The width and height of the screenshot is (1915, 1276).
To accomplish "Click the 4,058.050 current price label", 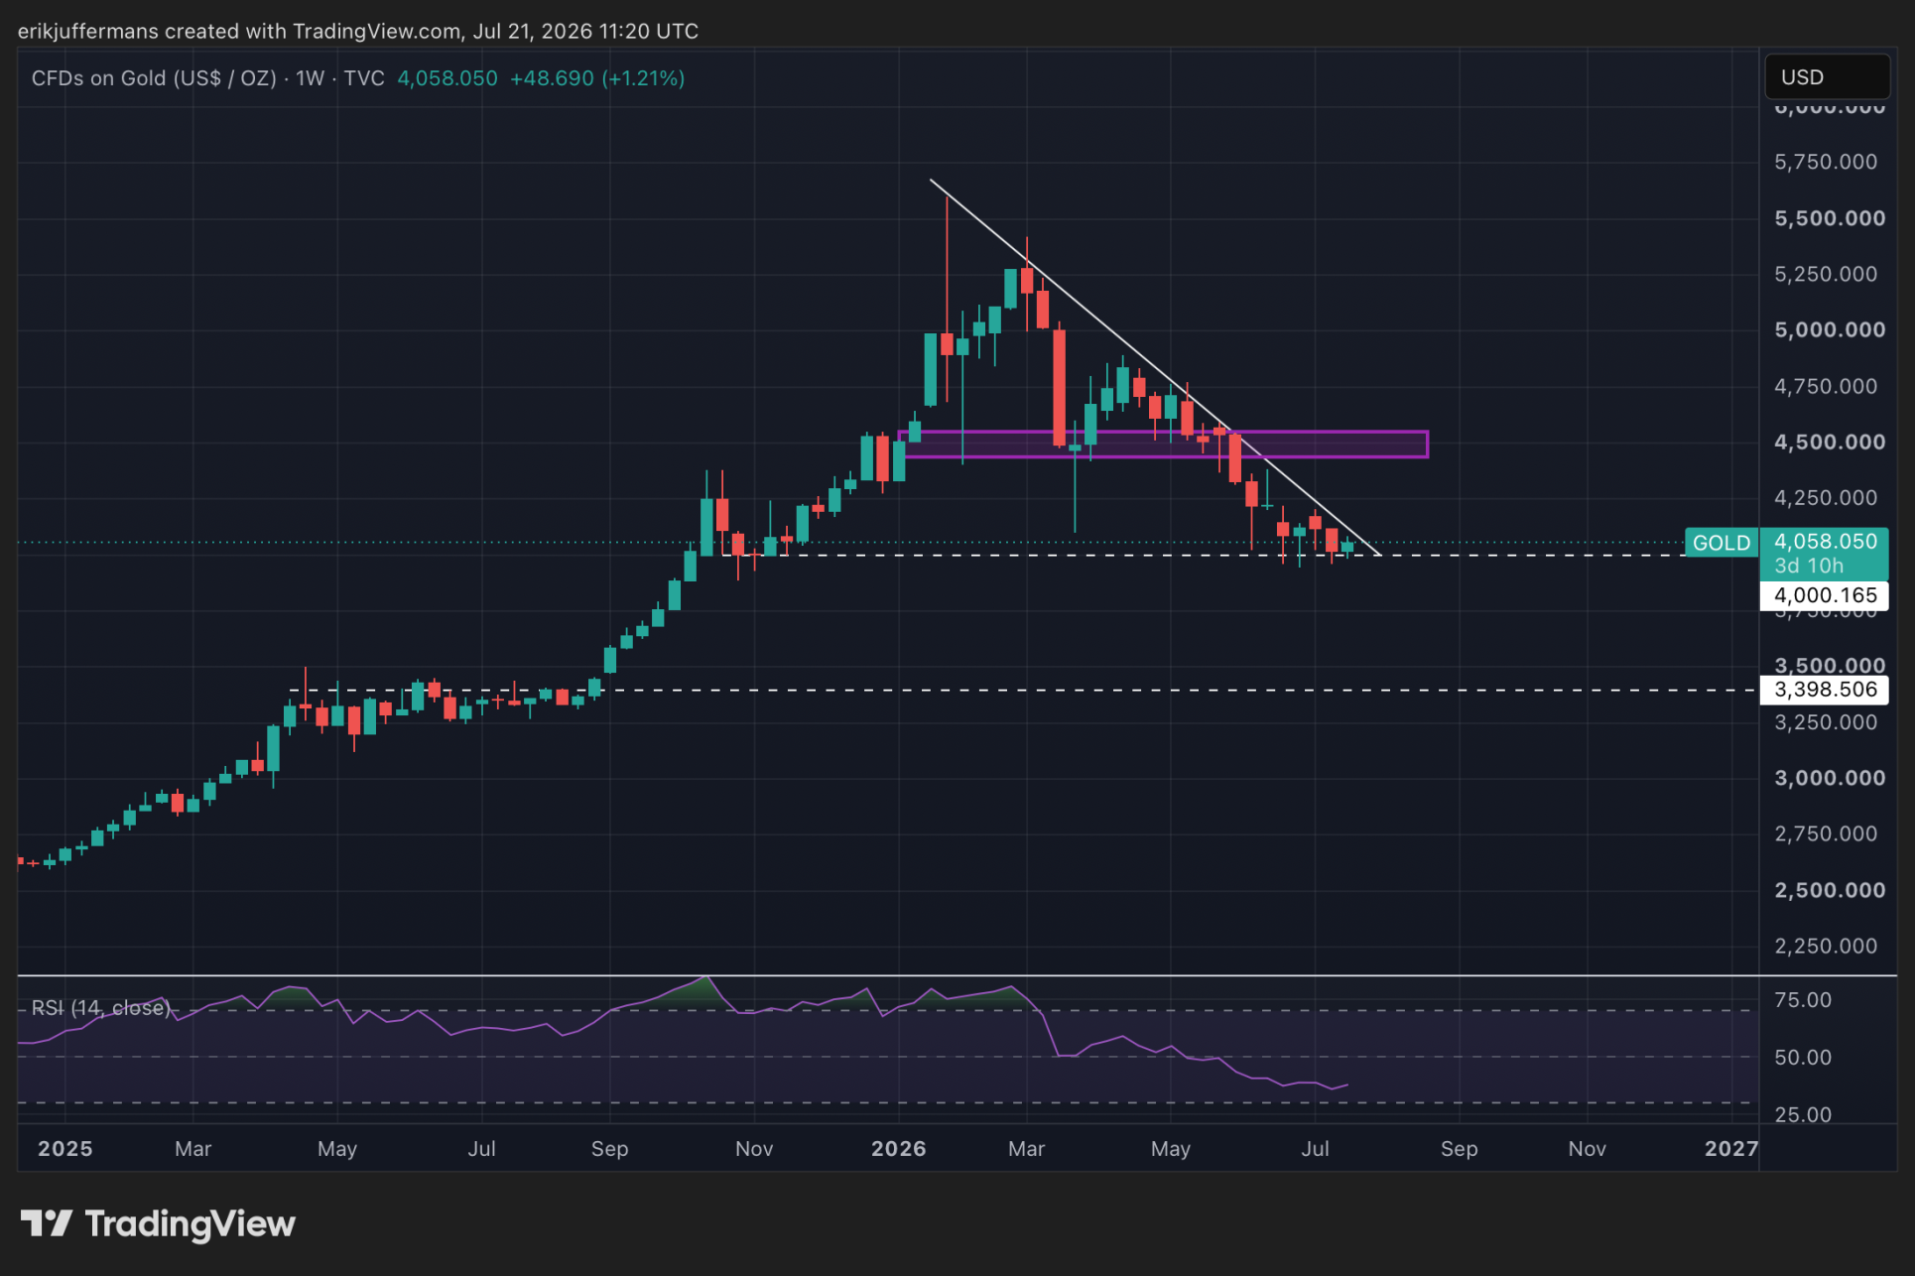I will (x=1825, y=542).
